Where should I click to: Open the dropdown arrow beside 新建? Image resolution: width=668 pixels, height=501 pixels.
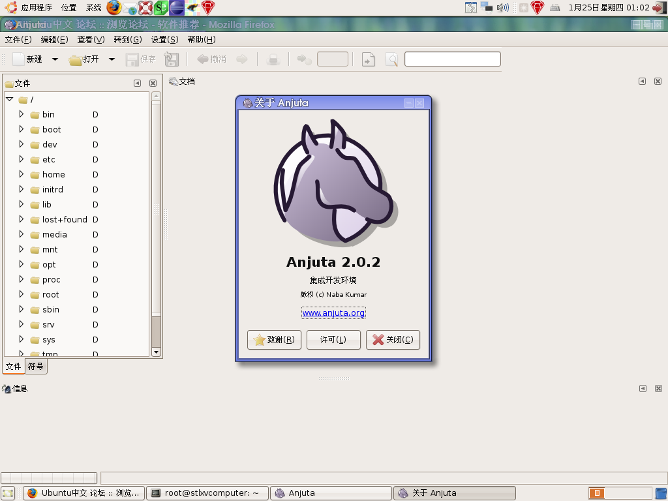tap(55, 59)
